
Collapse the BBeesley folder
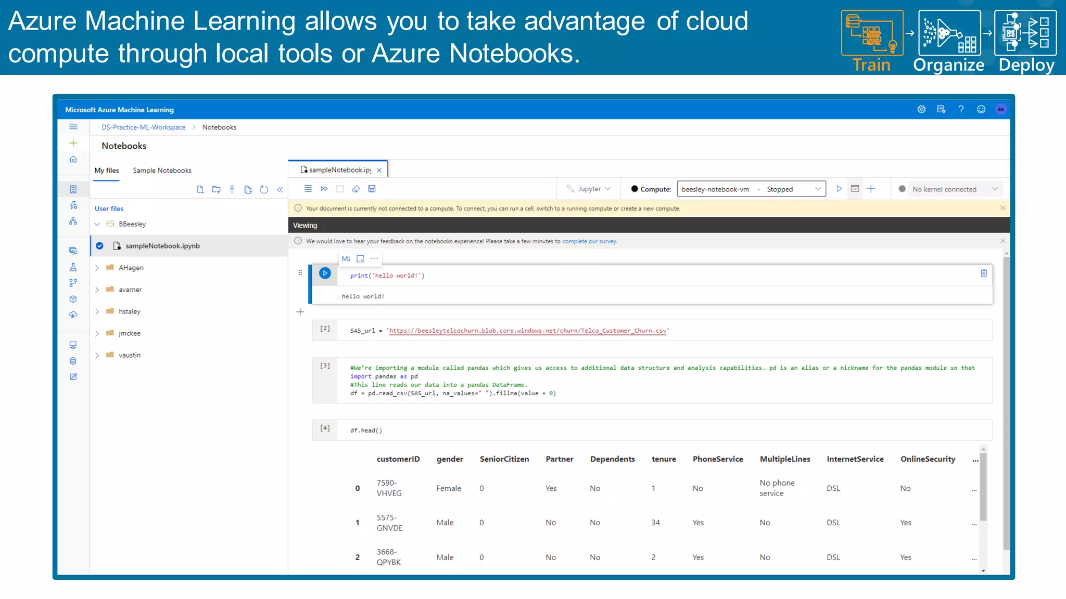97,224
